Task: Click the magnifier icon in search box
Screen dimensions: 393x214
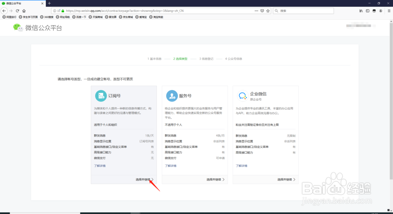Action: [276, 11]
